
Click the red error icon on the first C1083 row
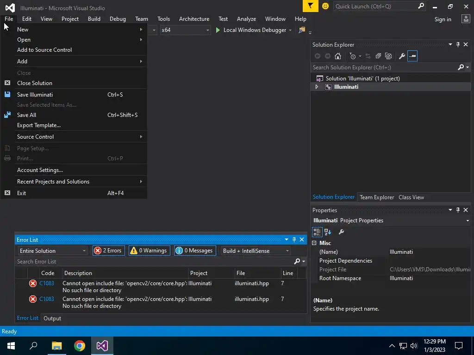pos(33,283)
